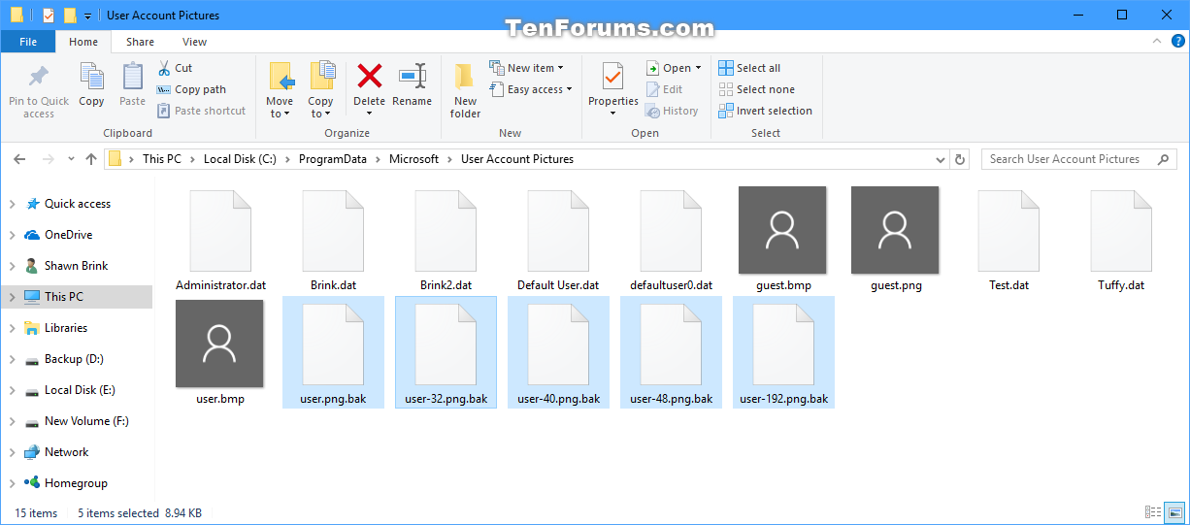The height and width of the screenshot is (525, 1190).
Task: Select Shawn Brink in navigation pane
Action: click(x=76, y=266)
